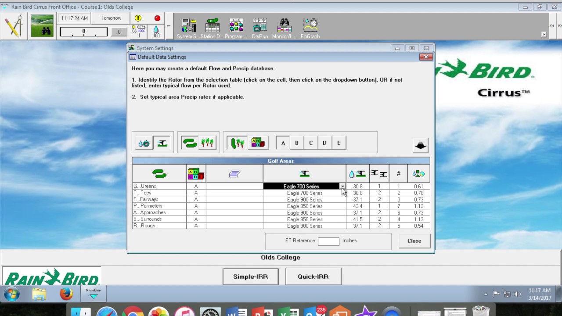Click the black down arrow apply button
The image size is (562, 316).
pyautogui.click(x=421, y=145)
